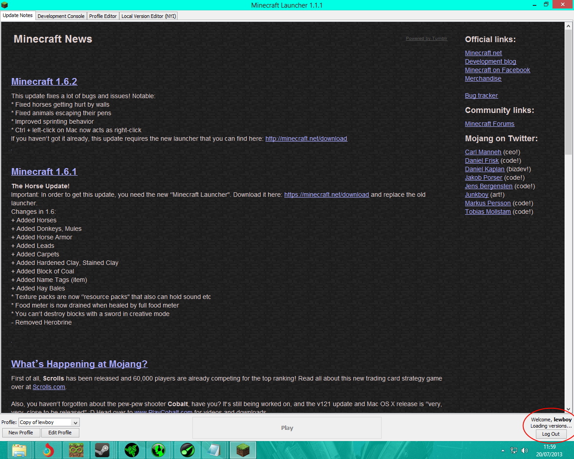Open the green comet Razer Game Booster icon
The height and width of the screenshot is (459, 574).
[x=187, y=450]
